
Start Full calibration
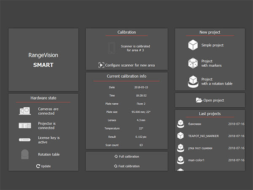[x=126, y=157]
